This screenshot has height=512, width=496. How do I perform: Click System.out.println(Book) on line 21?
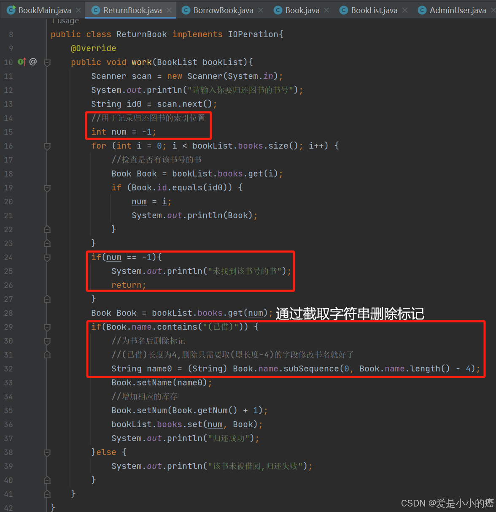point(194,216)
